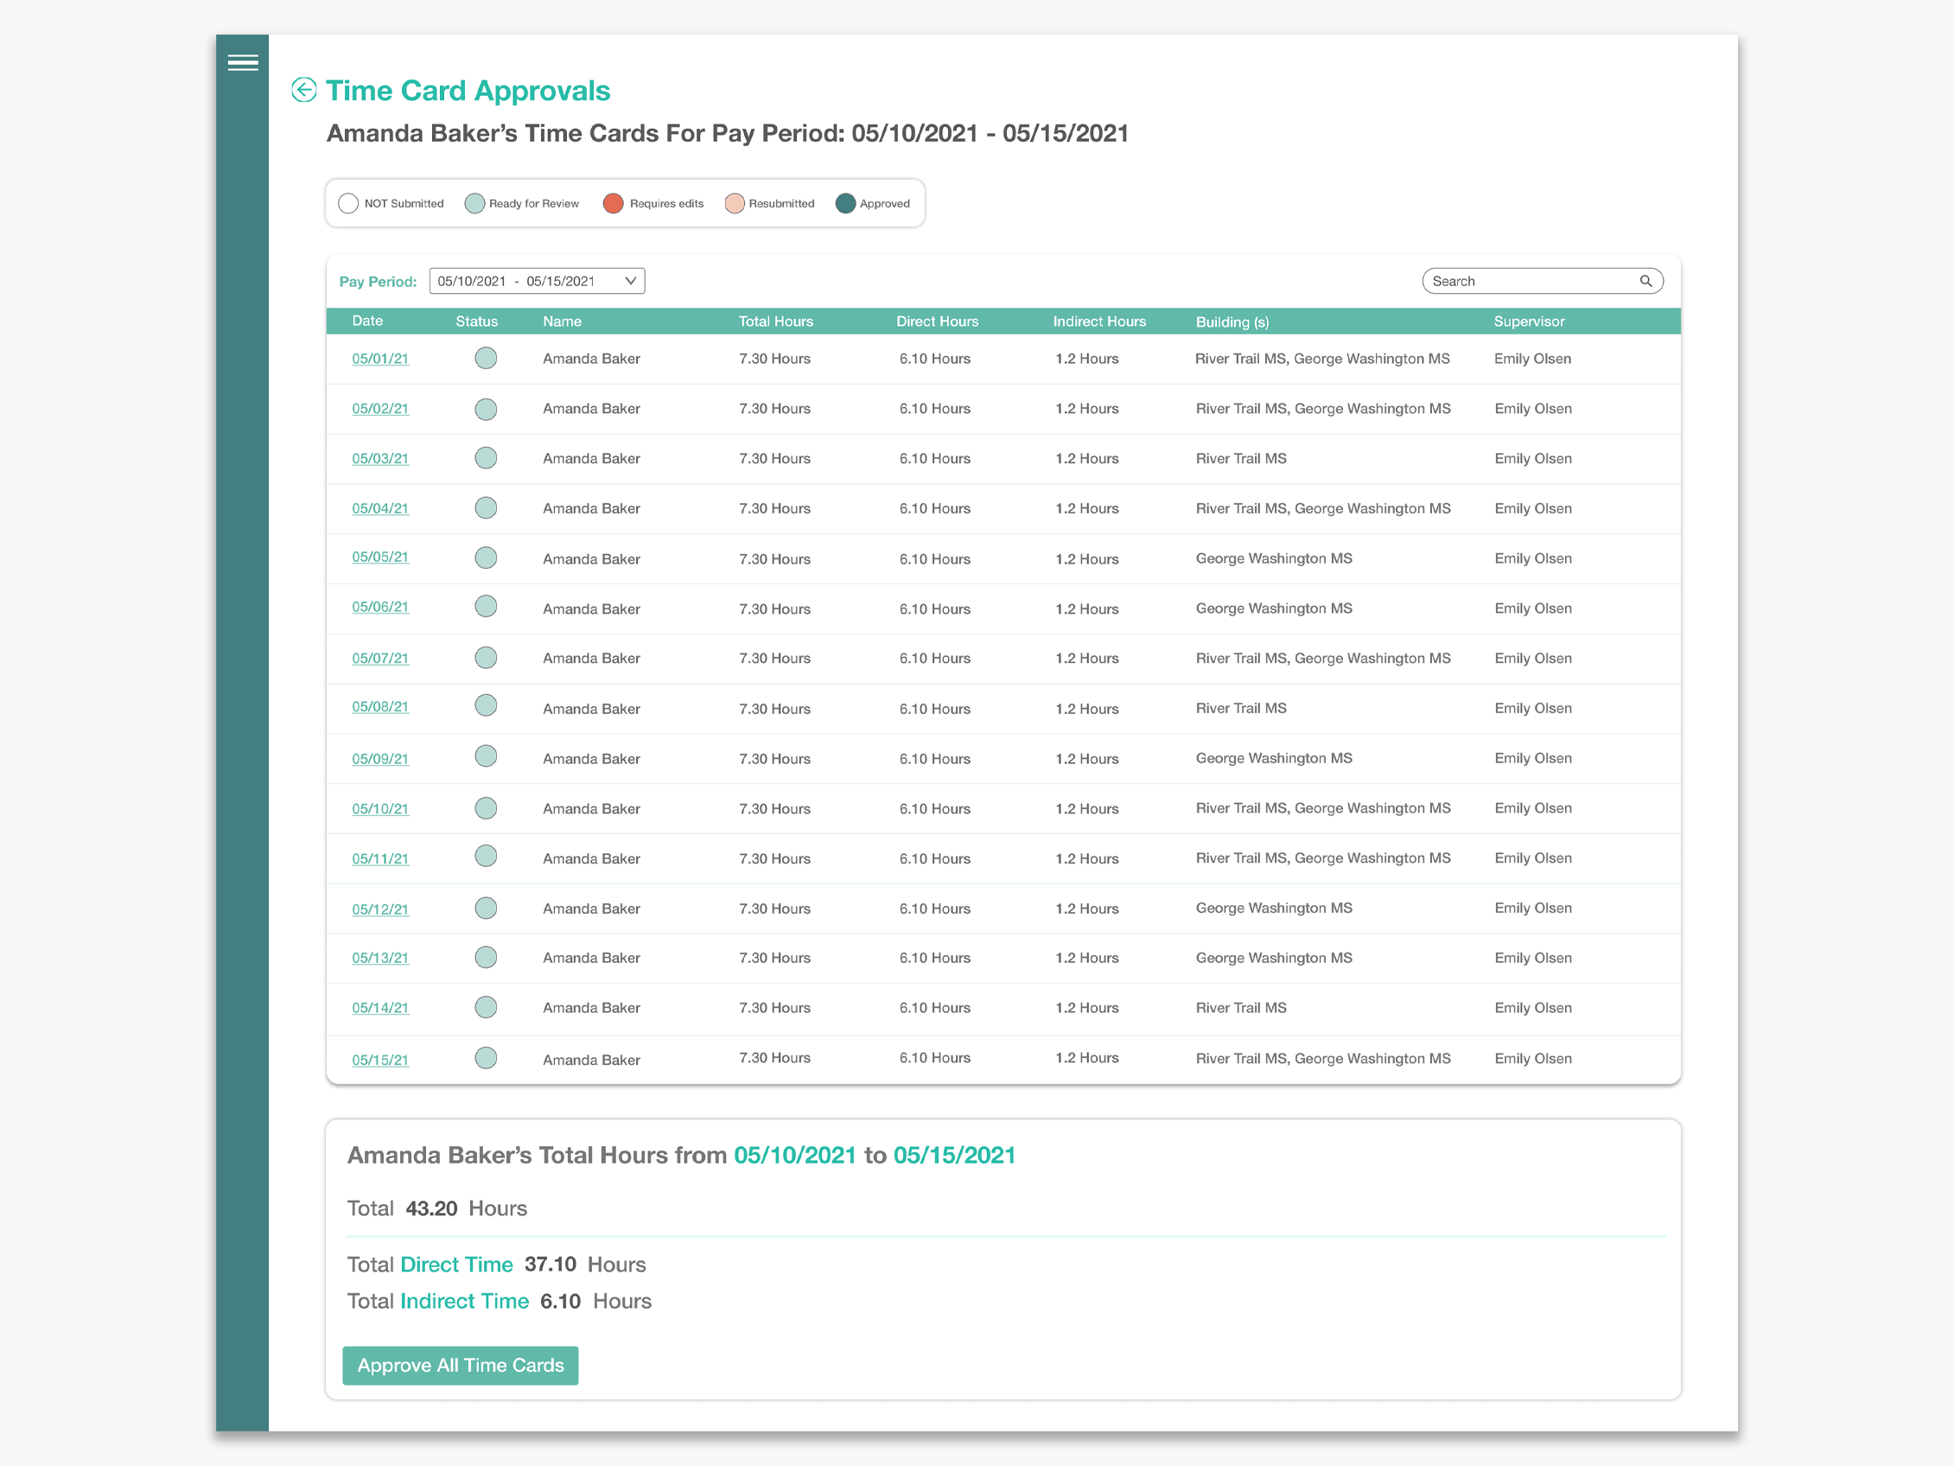Open the 05/03/21 time card link
Screen dimensions: 1954x1466
(x=381, y=459)
